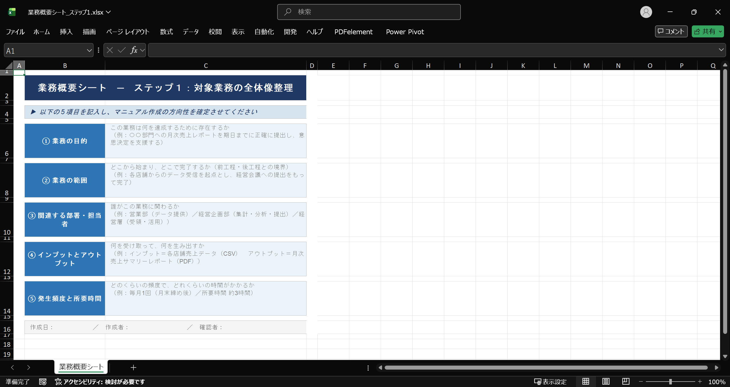Open the account profile icon
This screenshot has height=387, width=730.
[646, 12]
